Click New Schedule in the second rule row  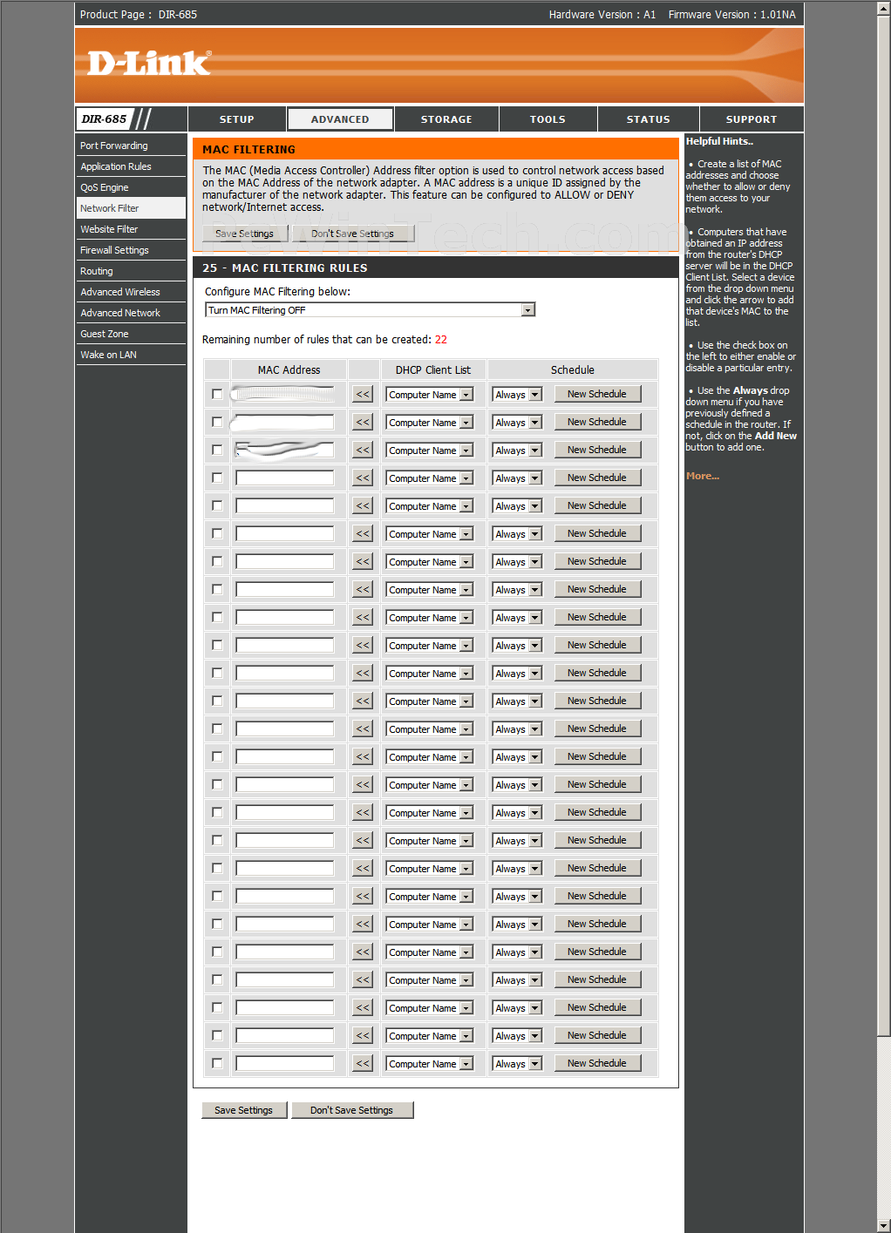click(597, 423)
